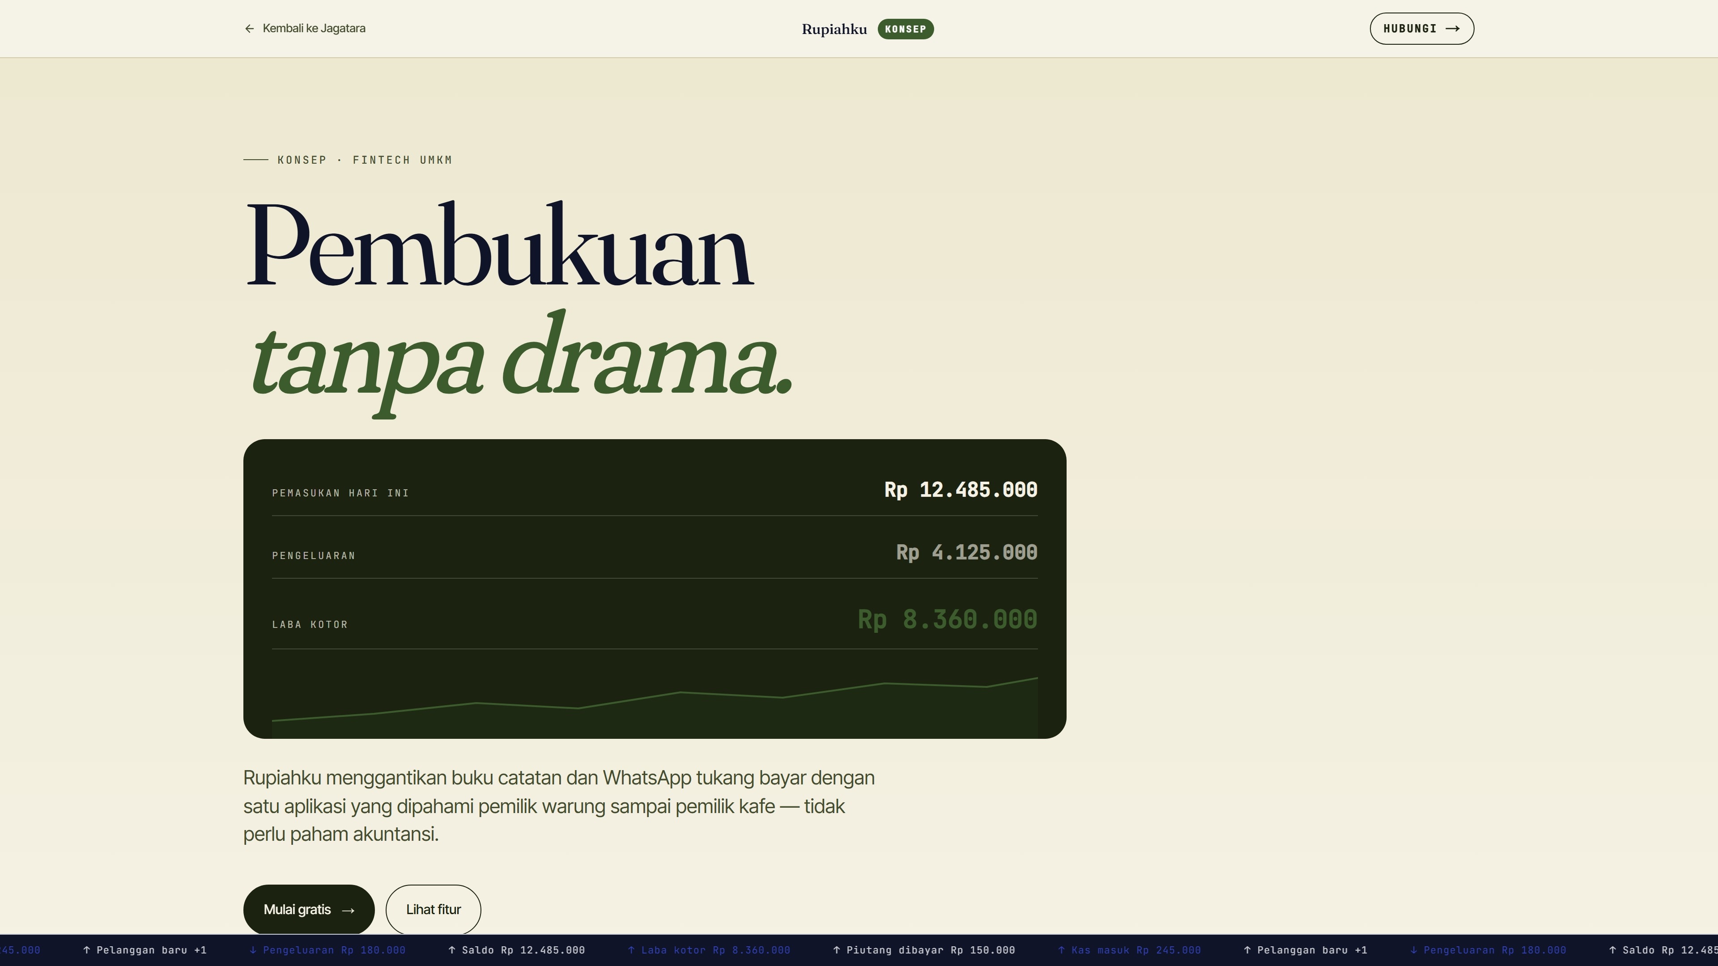Viewport: 1718px width, 966px height.
Task: Select the PEMASUKAN HARI INI label
Action: pyautogui.click(x=341, y=493)
